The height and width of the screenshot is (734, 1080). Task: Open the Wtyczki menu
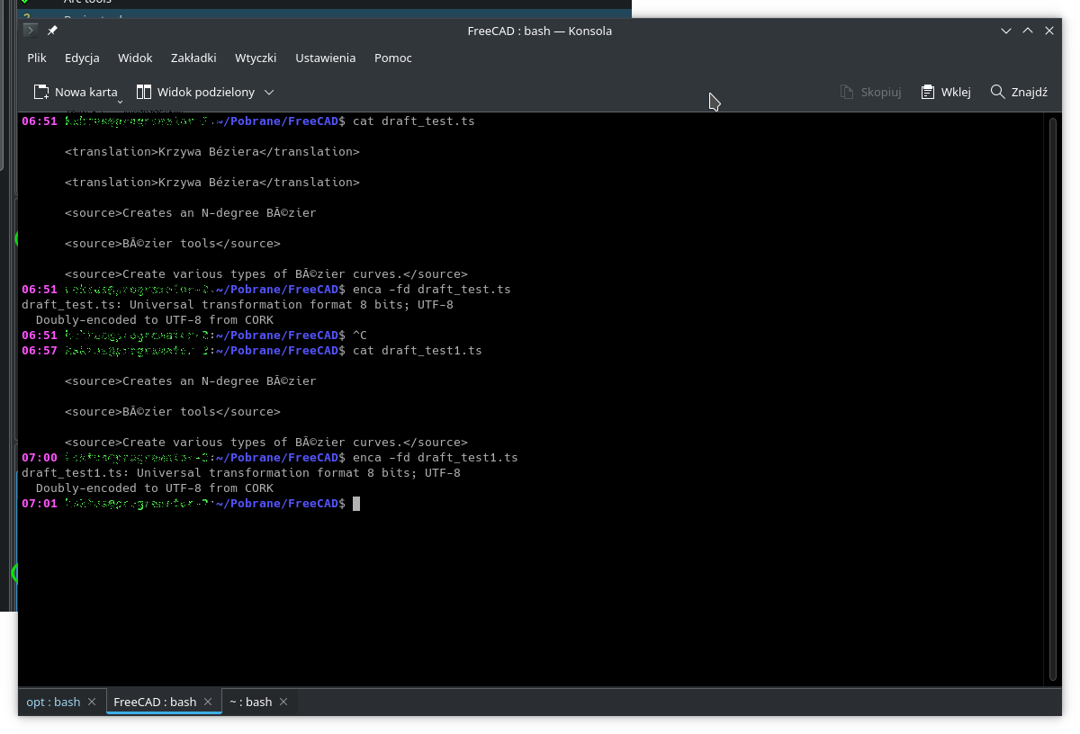pyautogui.click(x=256, y=58)
